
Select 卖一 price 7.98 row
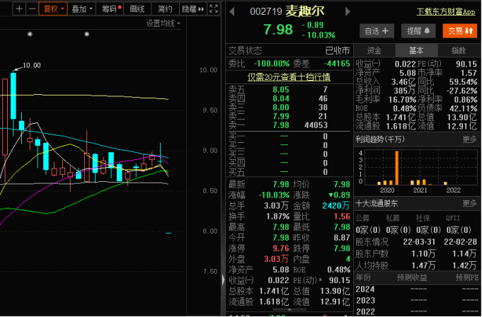(x=289, y=125)
